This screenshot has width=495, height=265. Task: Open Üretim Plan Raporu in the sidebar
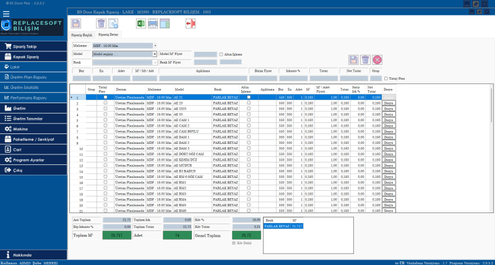coord(33,77)
